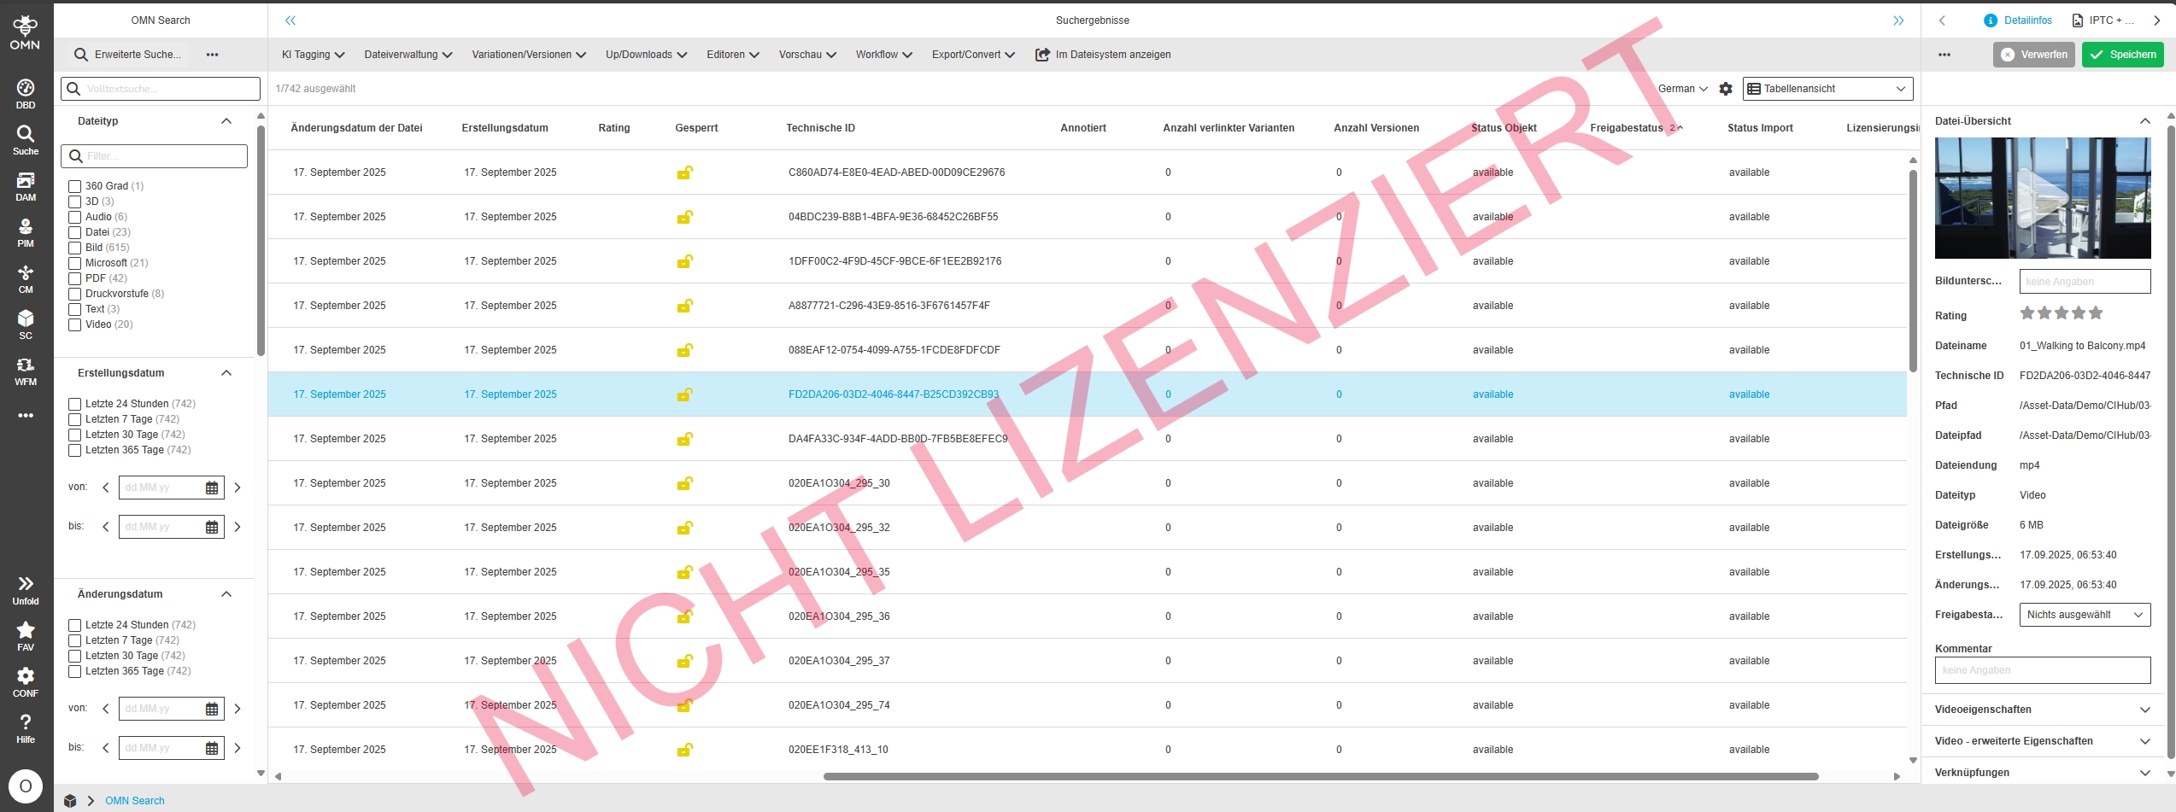The width and height of the screenshot is (2176, 812).
Task: Click the green Speichern button
Action: tap(2122, 55)
